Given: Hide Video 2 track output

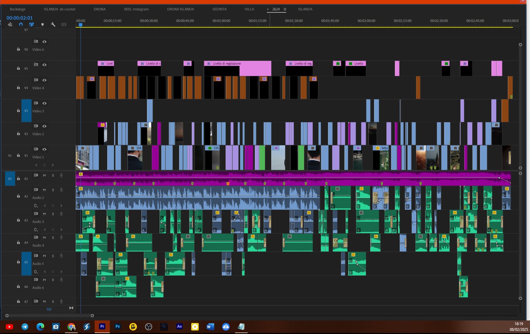Looking at the screenshot, I should point(45,126).
